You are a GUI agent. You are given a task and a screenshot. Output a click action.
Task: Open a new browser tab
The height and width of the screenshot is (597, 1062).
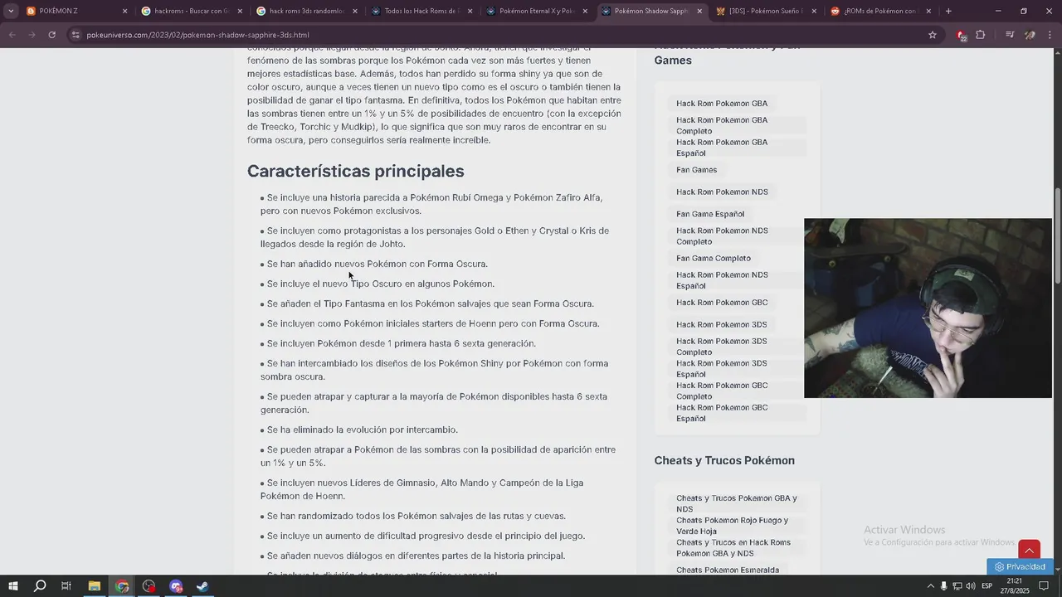tap(948, 11)
